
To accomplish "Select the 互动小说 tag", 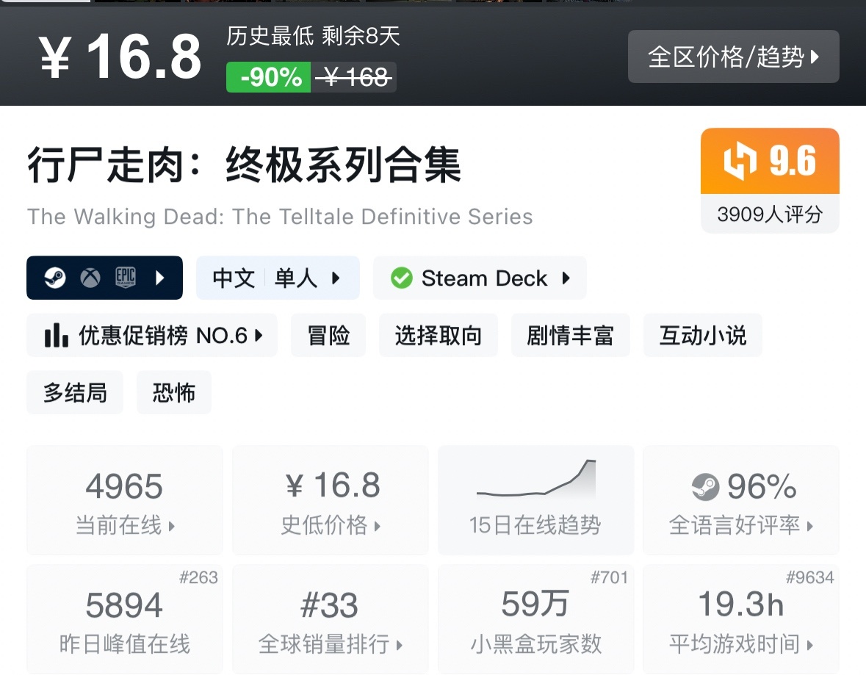I will pyautogui.click(x=702, y=336).
